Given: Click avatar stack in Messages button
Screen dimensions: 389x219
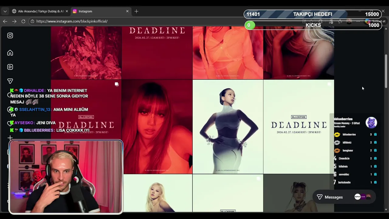Looking at the screenshot, I should (363, 197).
